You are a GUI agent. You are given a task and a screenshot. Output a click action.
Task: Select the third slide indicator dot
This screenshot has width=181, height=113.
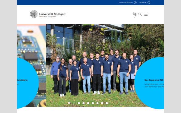(x=84, y=103)
